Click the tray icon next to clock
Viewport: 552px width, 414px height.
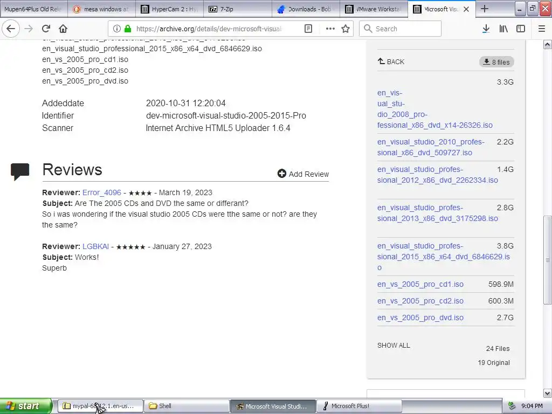click(512, 406)
